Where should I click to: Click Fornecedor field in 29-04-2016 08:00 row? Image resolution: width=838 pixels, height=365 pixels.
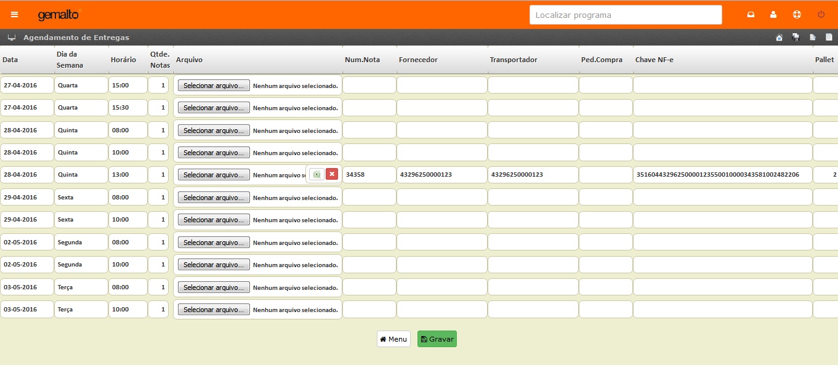click(x=441, y=198)
